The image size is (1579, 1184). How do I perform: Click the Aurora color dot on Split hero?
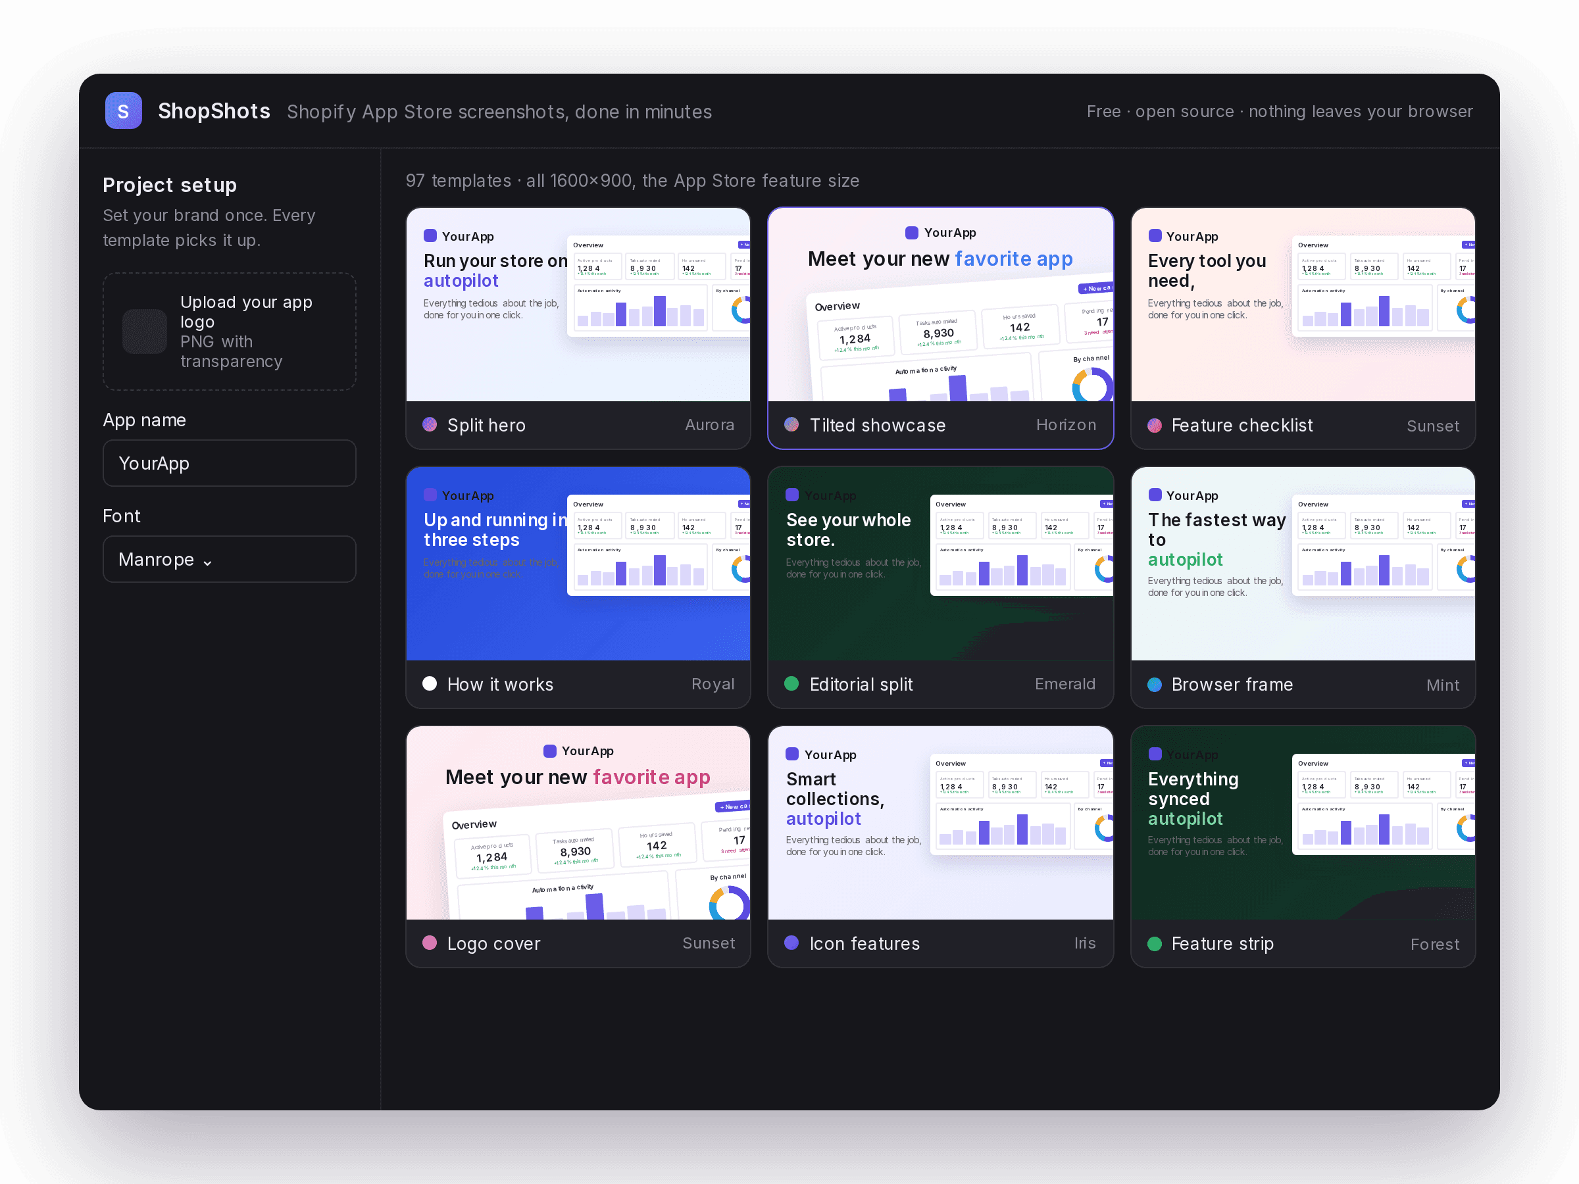click(430, 425)
